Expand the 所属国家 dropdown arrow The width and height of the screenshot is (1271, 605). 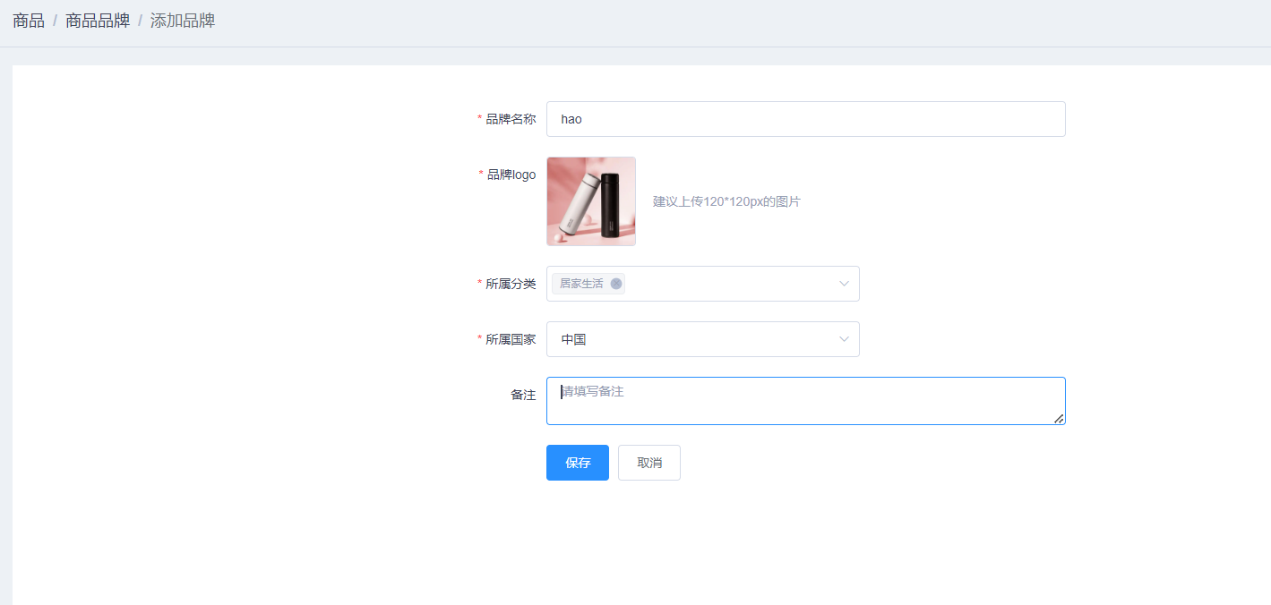[843, 339]
